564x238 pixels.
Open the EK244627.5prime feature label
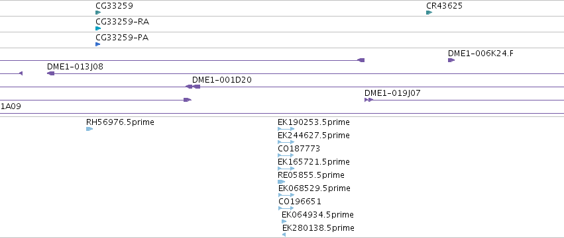click(x=313, y=136)
